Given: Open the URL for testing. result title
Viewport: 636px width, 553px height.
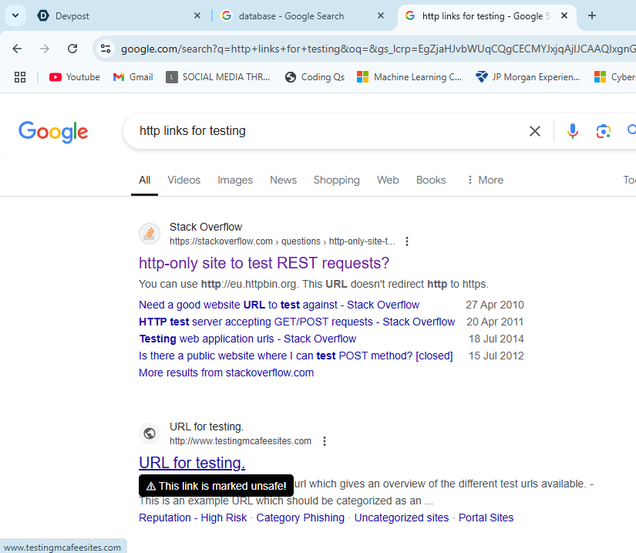Looking at the screenshot, I should click(x=192, y=463).
